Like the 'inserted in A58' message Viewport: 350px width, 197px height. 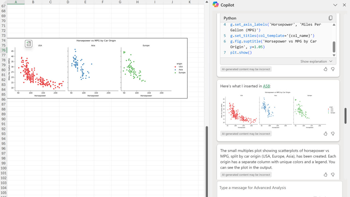(x=325, y=134)
